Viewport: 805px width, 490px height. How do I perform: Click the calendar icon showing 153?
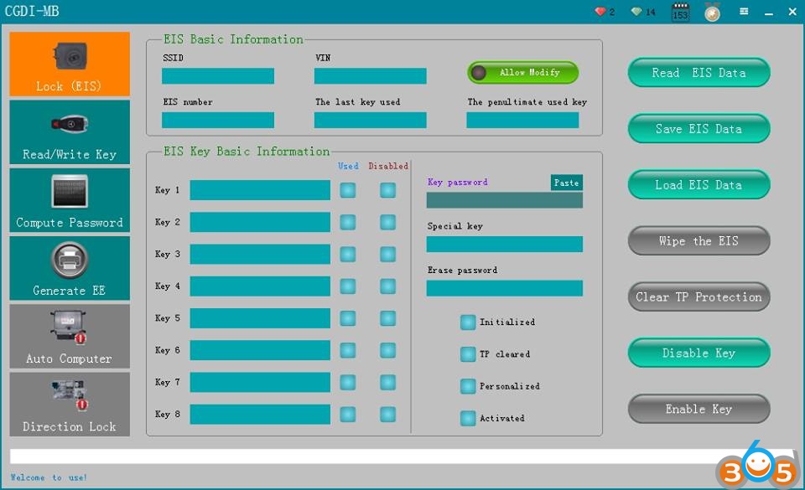(680, 13)
